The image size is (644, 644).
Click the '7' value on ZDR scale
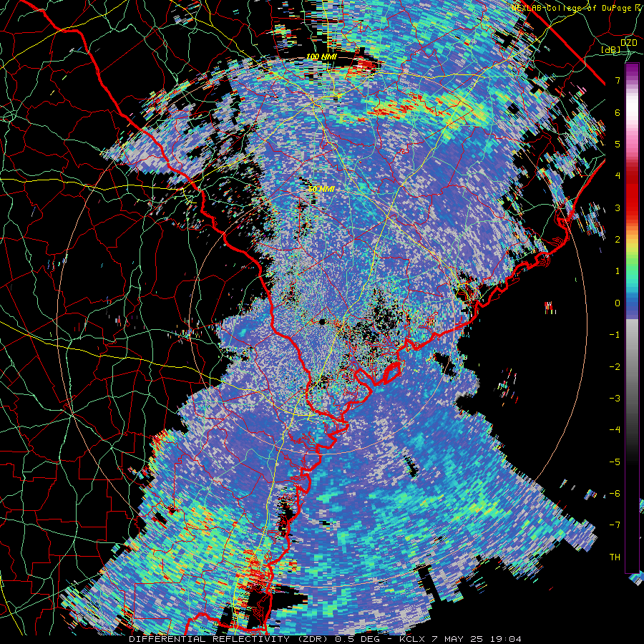point(618,80)
